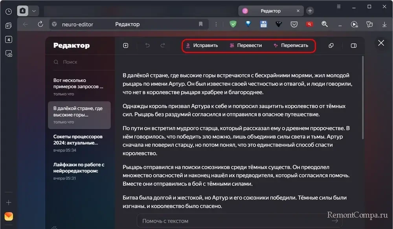Click the Исправить button
The width and height of the screenshot is (393, 229).
(x=202, y=46)
